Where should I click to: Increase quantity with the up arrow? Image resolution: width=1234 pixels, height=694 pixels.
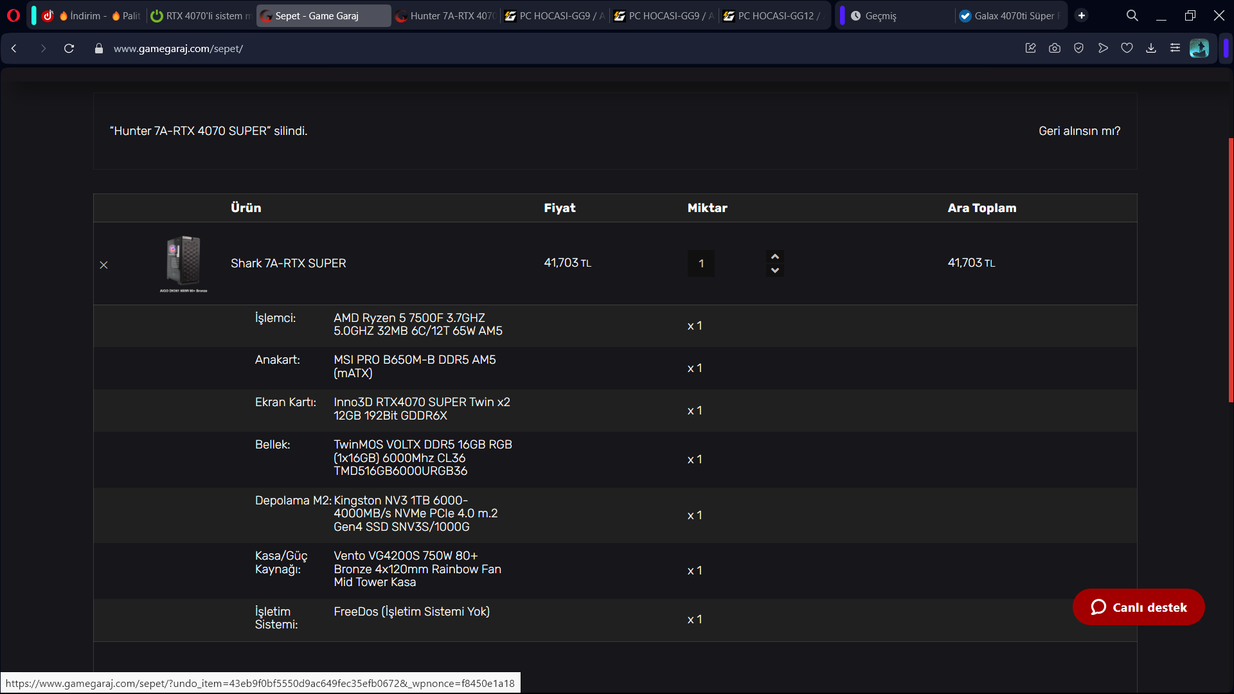coord(775,256)
